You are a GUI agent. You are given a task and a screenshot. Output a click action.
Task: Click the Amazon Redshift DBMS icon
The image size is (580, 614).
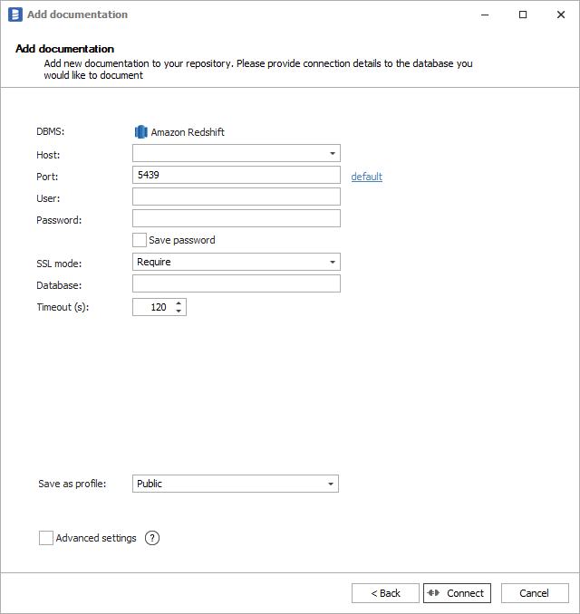pyautogui.click(x=141, y=132)
